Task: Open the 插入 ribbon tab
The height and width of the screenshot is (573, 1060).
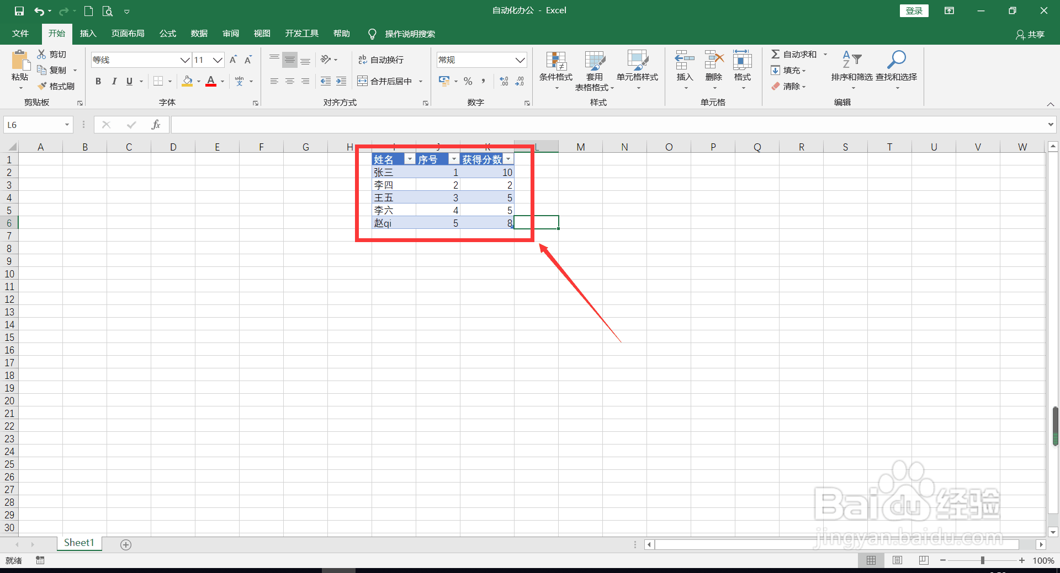Action: click(x=88, y=34)
